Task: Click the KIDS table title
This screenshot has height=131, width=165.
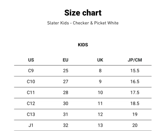Action: coord(83,45)
